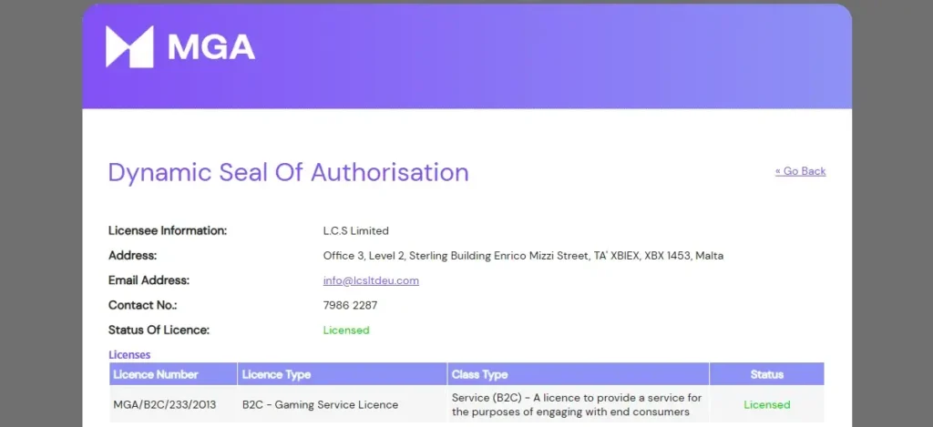This screenshot has width=933, height=427.
Task: Click the Email Address label
Action: point(149,280)
